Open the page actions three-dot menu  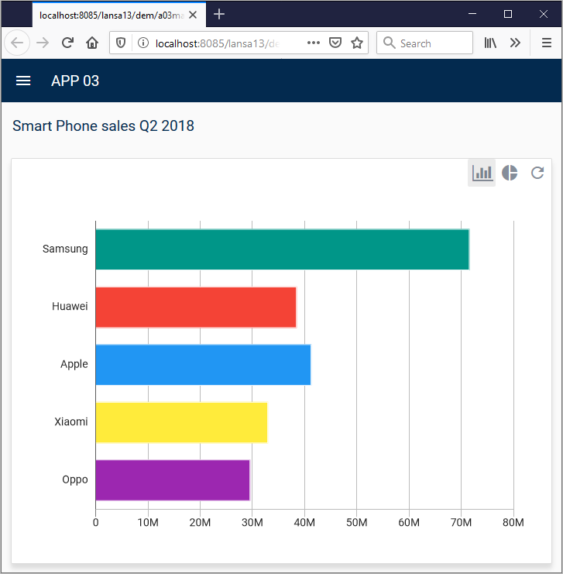click(314, 43)
